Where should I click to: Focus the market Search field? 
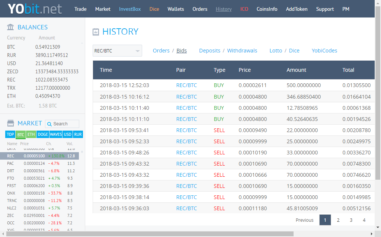62,124
